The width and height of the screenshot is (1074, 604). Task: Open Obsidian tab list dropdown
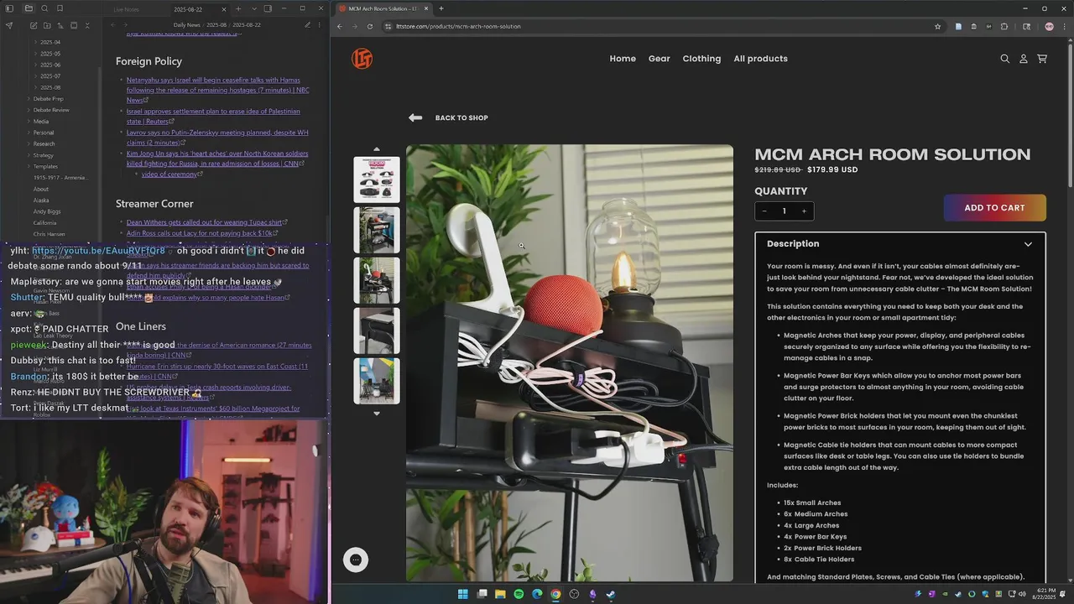pos(253,9)
